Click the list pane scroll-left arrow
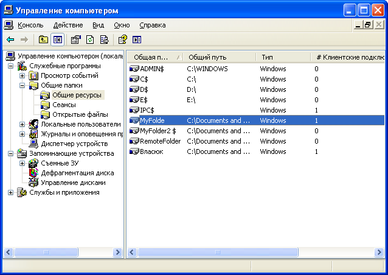Screen dimensions: 388x275 click(x=132, y=252)
